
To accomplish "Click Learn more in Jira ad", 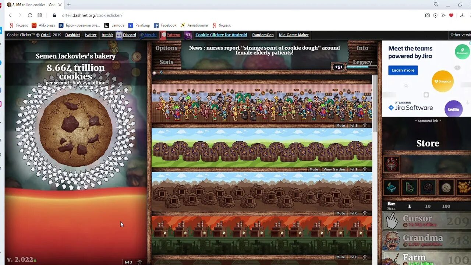I will click(x=403, y=70).
